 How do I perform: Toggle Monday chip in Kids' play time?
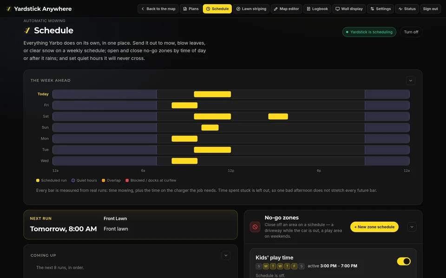click(266, 266)
